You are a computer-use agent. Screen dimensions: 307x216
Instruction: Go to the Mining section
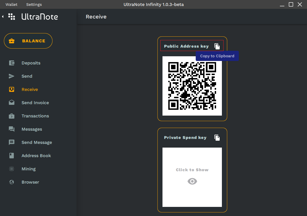pyautogui.click(x=28, y=169)
